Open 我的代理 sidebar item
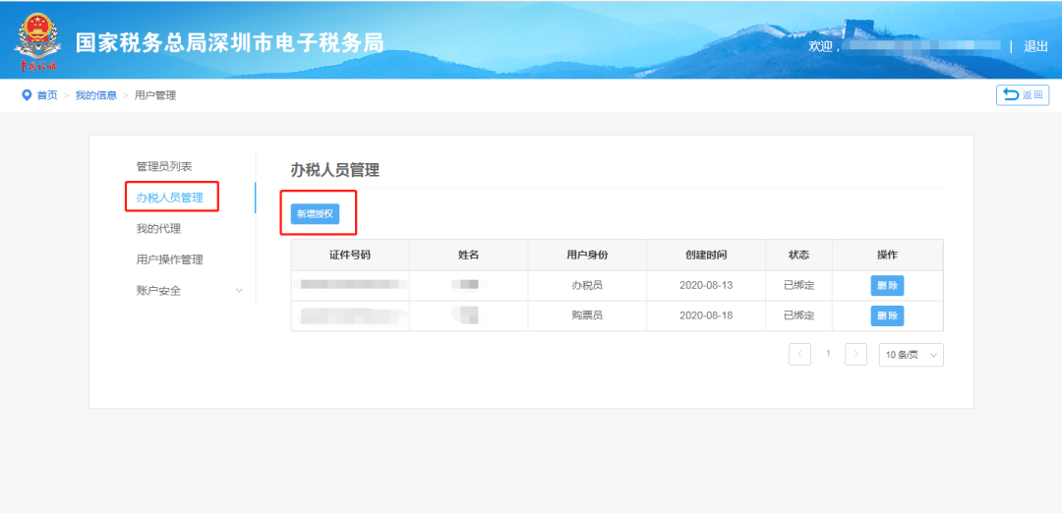The height and width of the screenshot is (513, 1062). coord(158,229)
